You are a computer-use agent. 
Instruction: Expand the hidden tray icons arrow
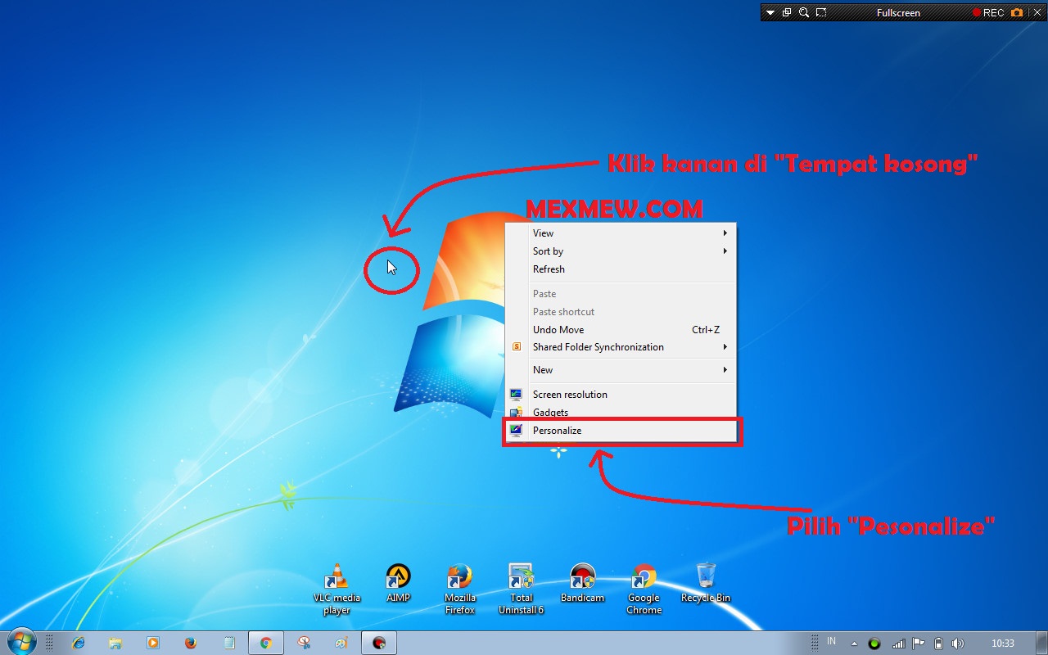point(854,644)
